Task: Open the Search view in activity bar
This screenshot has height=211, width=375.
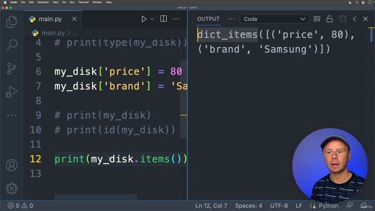Action: tap(12, 45)
